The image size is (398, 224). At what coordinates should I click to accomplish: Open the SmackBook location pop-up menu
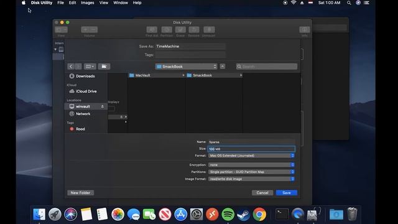[x=187, y=67]
